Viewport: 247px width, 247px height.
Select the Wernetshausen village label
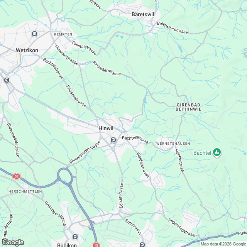tap(173, 144)
